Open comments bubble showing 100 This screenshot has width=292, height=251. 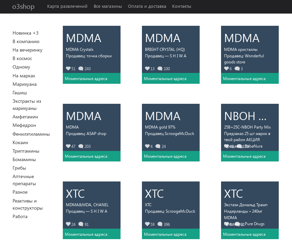pos(160,69)
